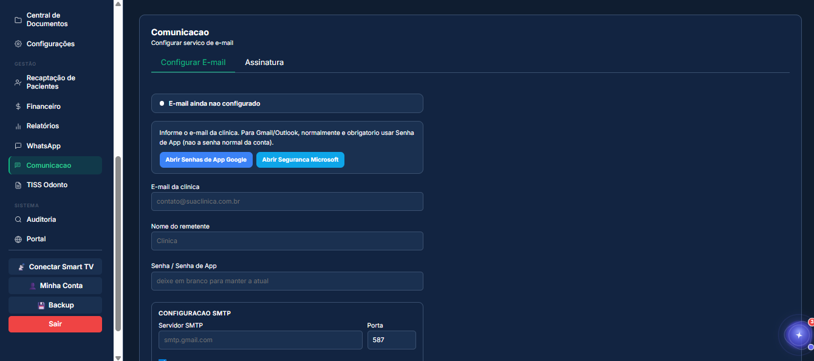Image resolution: width=814 pixels, height=361 pixels.
Task: Click the 'Comunicacao' page title
Action: (x=180, y=32)
